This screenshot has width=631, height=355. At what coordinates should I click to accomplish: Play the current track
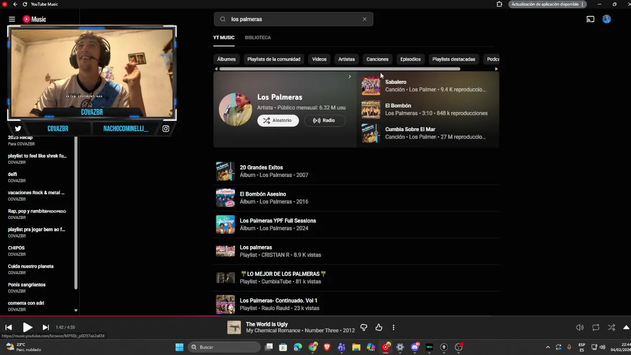click(27, 327)
